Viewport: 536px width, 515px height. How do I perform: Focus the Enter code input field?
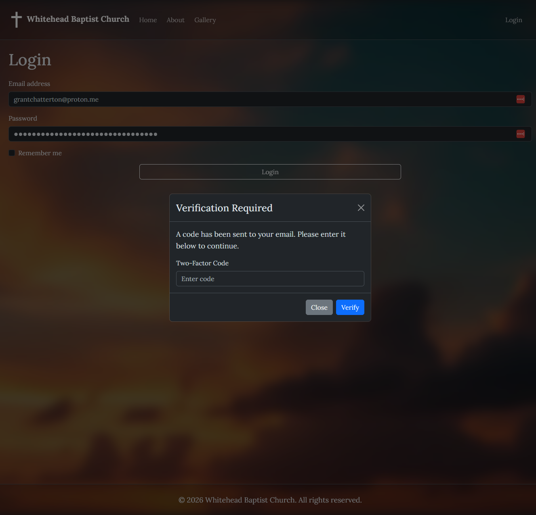coord(270,279)
